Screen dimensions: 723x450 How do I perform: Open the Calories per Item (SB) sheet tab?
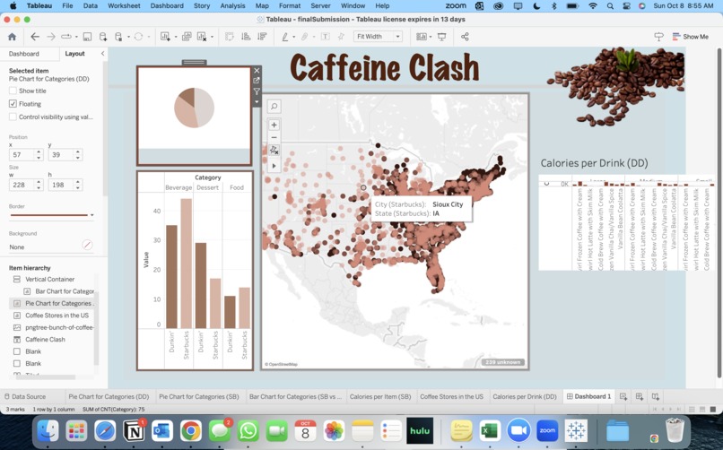pyautogui.click(x=380, y=396)
